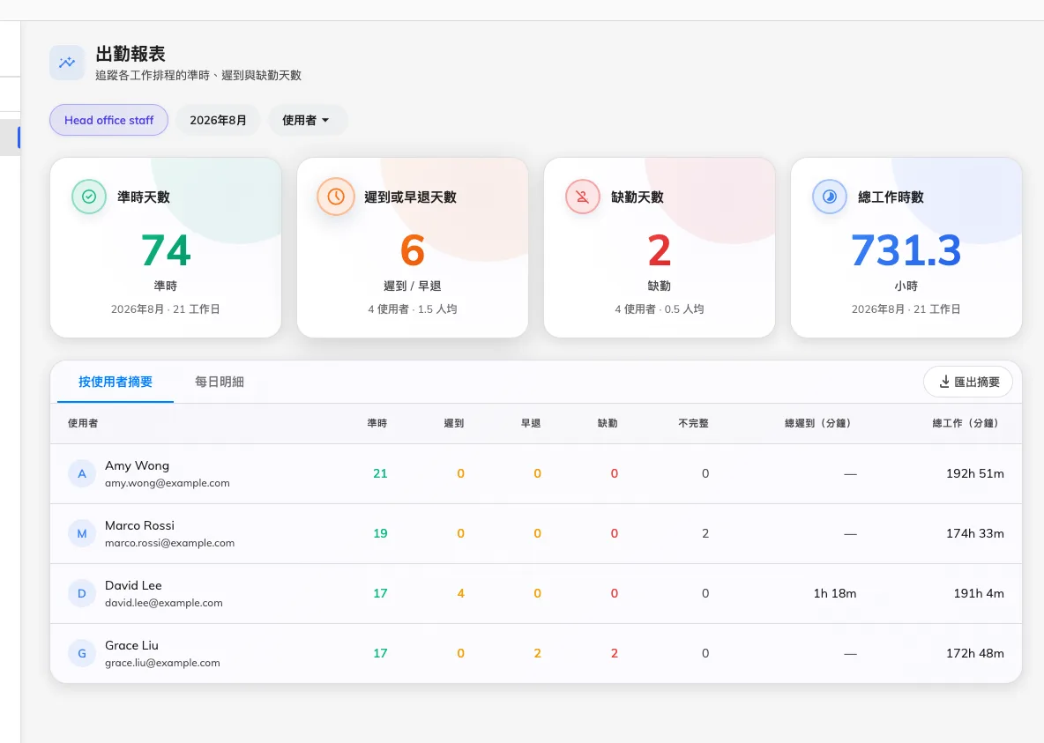This screenshot has width=1044, height=743.
Task: Click Amy Wong's on-time count 21
Action: tap(380, 474)
